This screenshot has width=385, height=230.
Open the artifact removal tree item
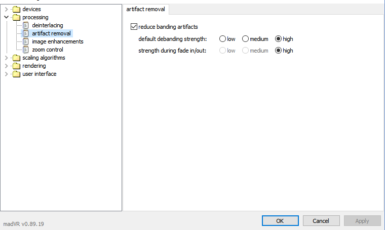[51, 33]
